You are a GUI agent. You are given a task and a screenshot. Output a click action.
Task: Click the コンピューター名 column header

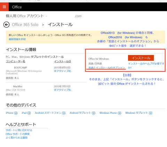(x=16, y=61)
